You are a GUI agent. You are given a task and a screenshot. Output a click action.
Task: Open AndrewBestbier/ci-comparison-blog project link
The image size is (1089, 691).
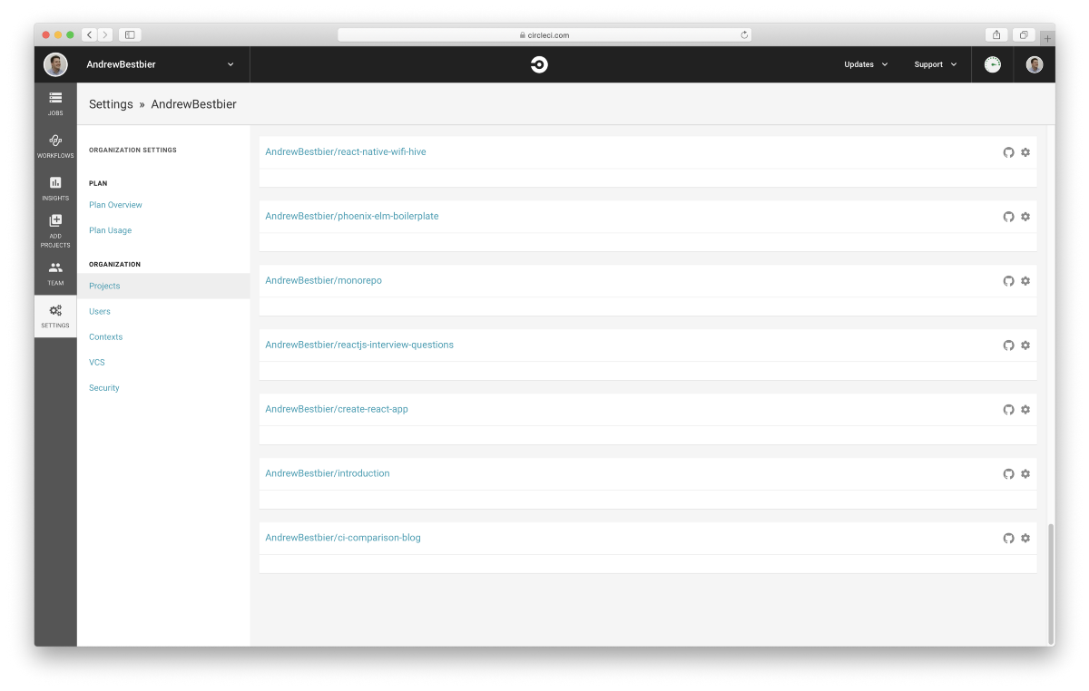click(x=343, y=538)
